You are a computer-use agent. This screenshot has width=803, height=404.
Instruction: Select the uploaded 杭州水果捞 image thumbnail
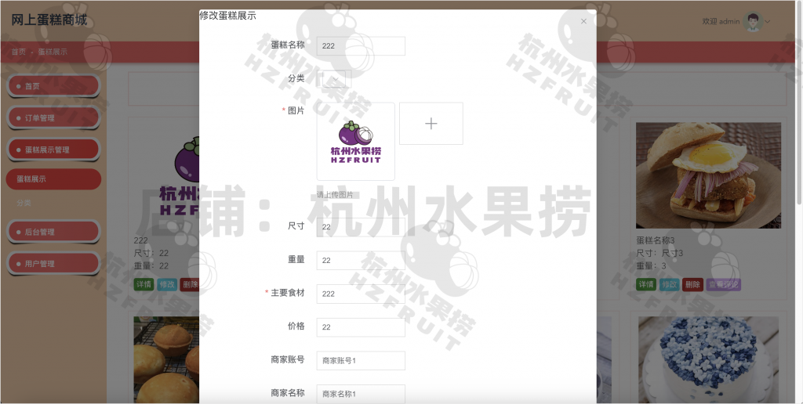coord(355,141)
